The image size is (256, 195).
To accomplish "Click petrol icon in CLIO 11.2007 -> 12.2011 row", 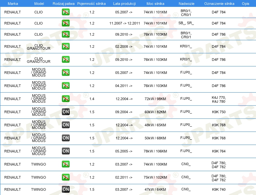I will (65, 23).
